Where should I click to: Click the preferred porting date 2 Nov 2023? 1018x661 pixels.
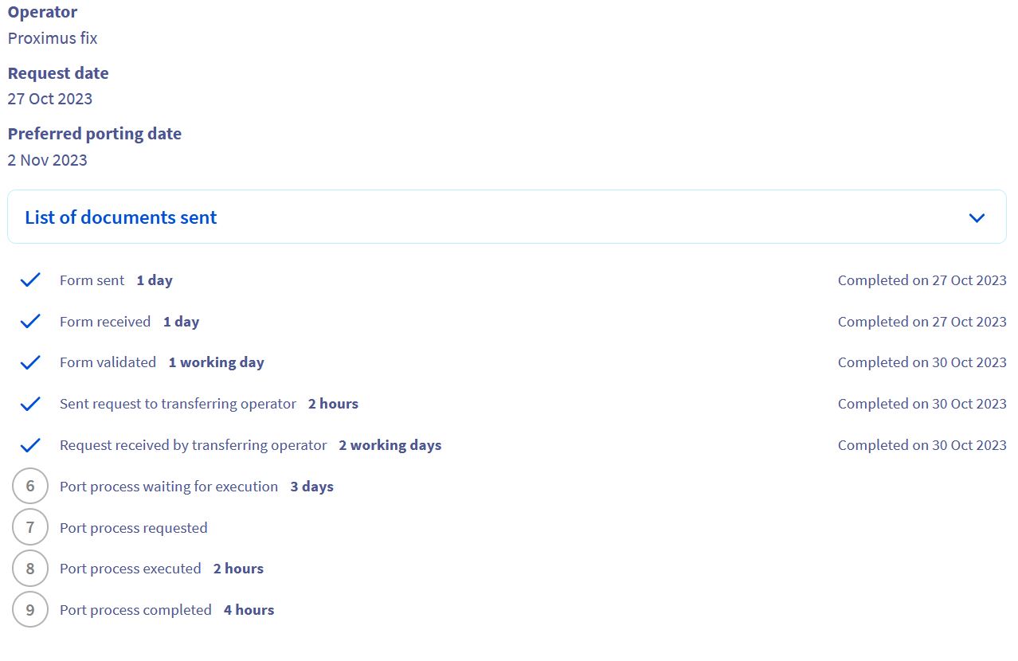48,160
